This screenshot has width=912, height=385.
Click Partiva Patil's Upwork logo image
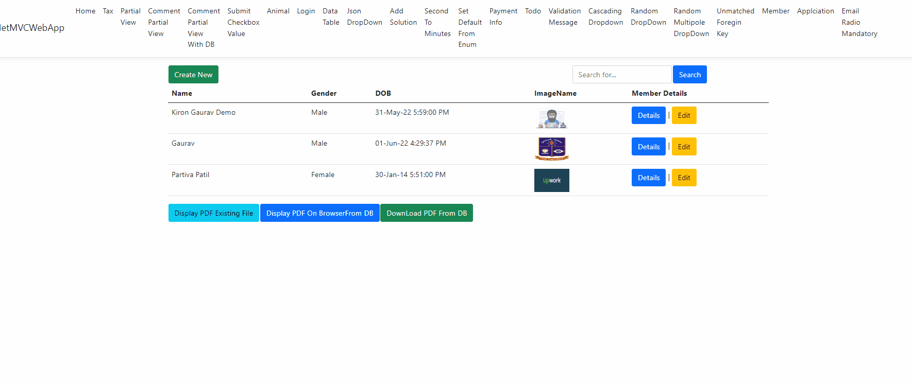tap(551, 180)
